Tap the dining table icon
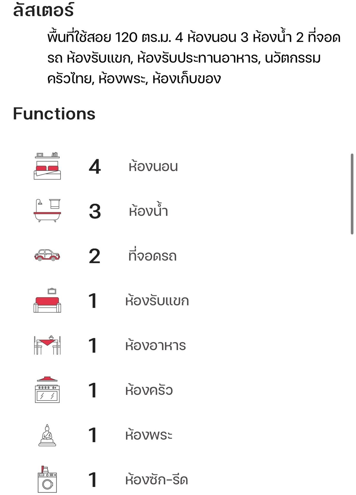Screen dimensions: 356x495 point(47,345)
